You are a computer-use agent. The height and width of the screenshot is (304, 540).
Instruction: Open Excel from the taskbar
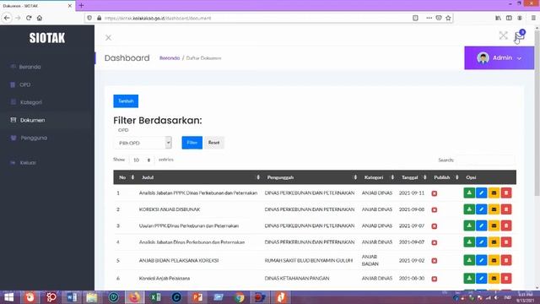[x=155, y=297]
